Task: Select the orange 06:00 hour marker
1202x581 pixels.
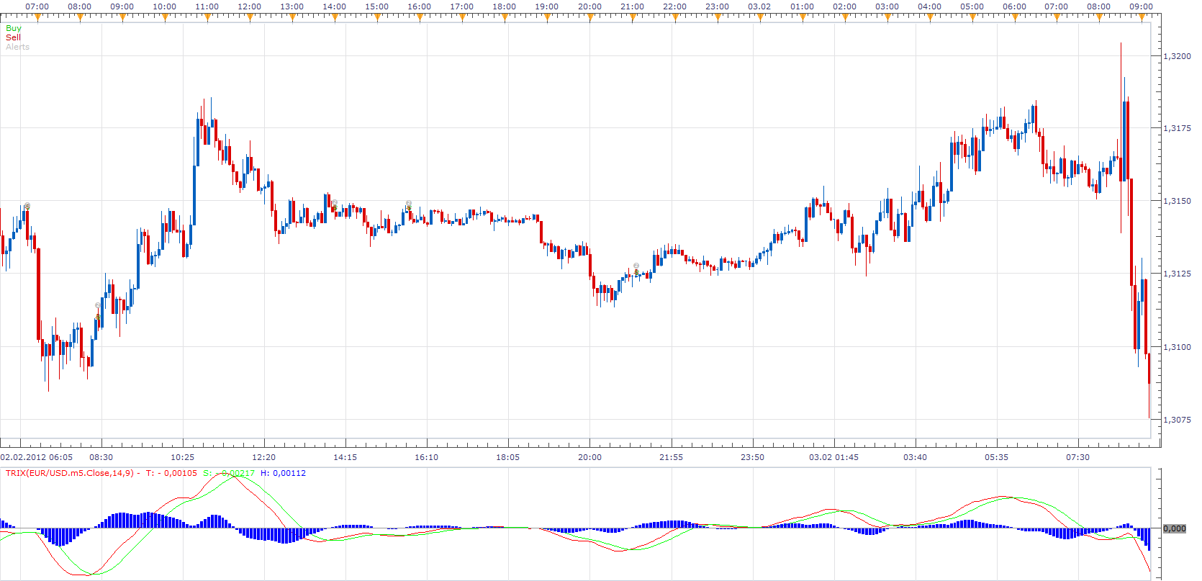Action: click(x=1015, y=17)
